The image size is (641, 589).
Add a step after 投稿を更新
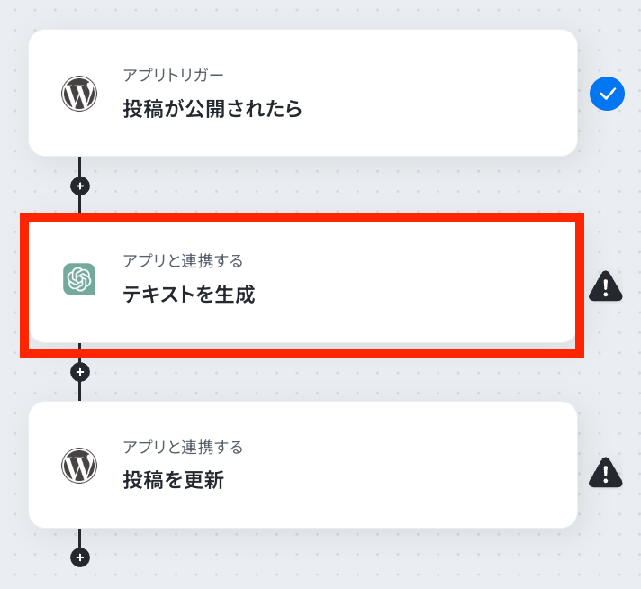point(80,557)
